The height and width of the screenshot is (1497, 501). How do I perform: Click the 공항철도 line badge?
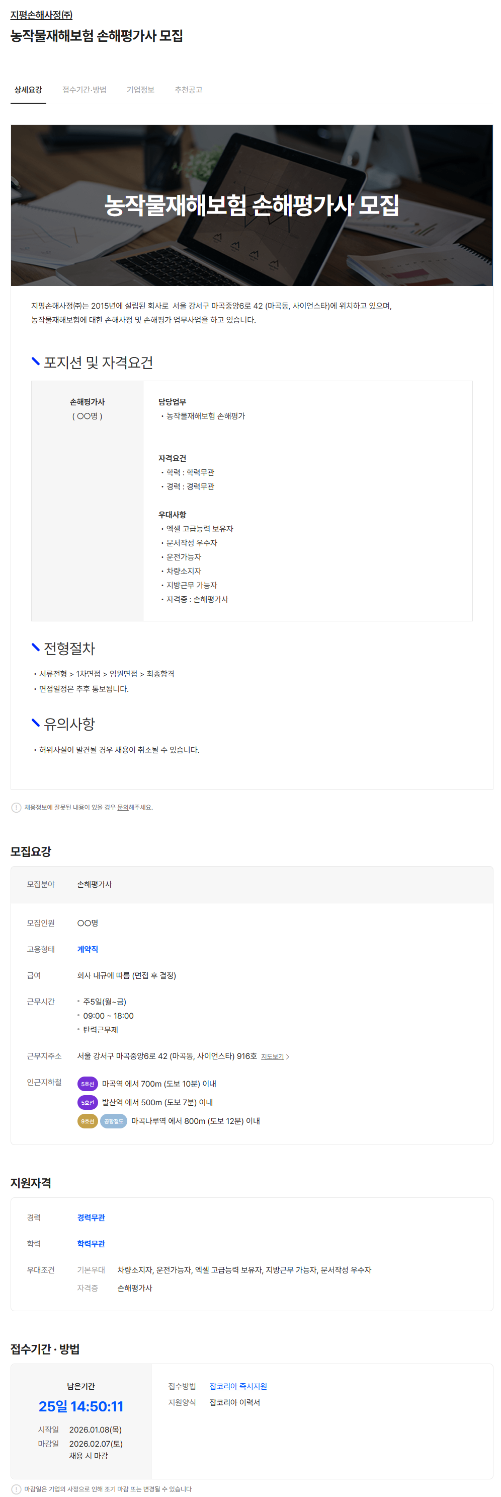coord(114,1121)
